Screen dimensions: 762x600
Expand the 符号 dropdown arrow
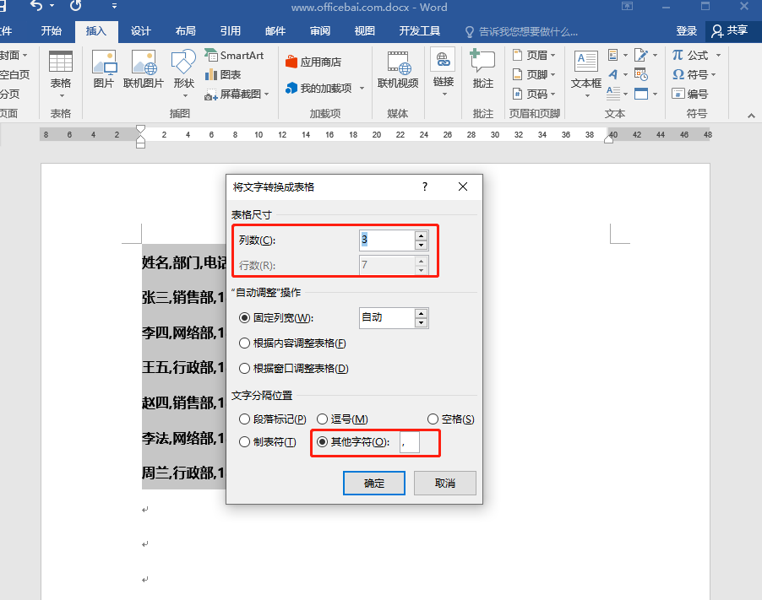click(713, 75)
